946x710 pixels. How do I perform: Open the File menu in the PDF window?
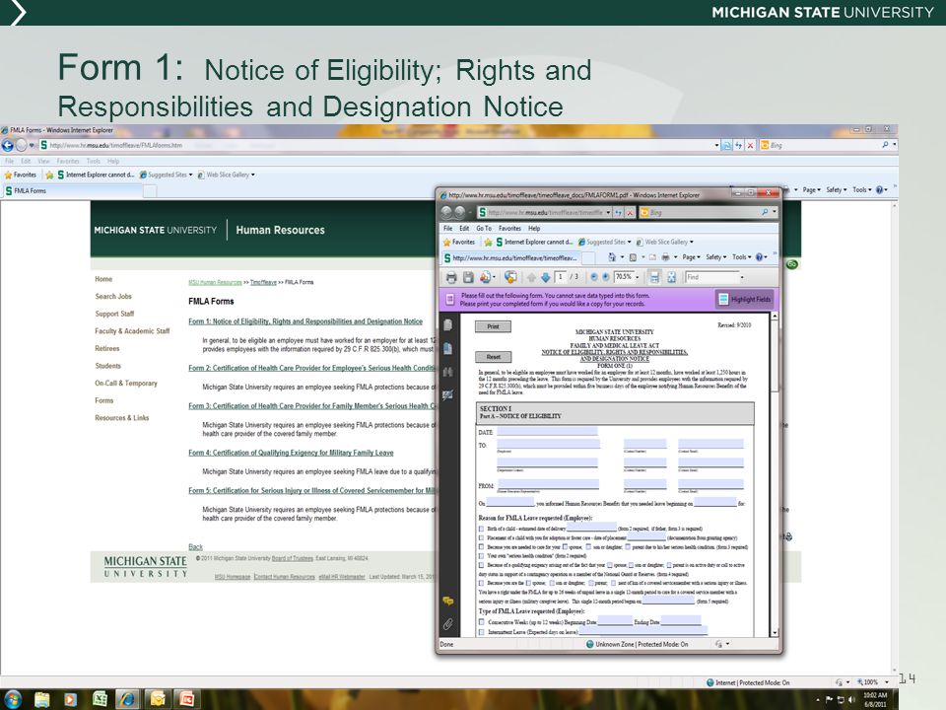447,228
